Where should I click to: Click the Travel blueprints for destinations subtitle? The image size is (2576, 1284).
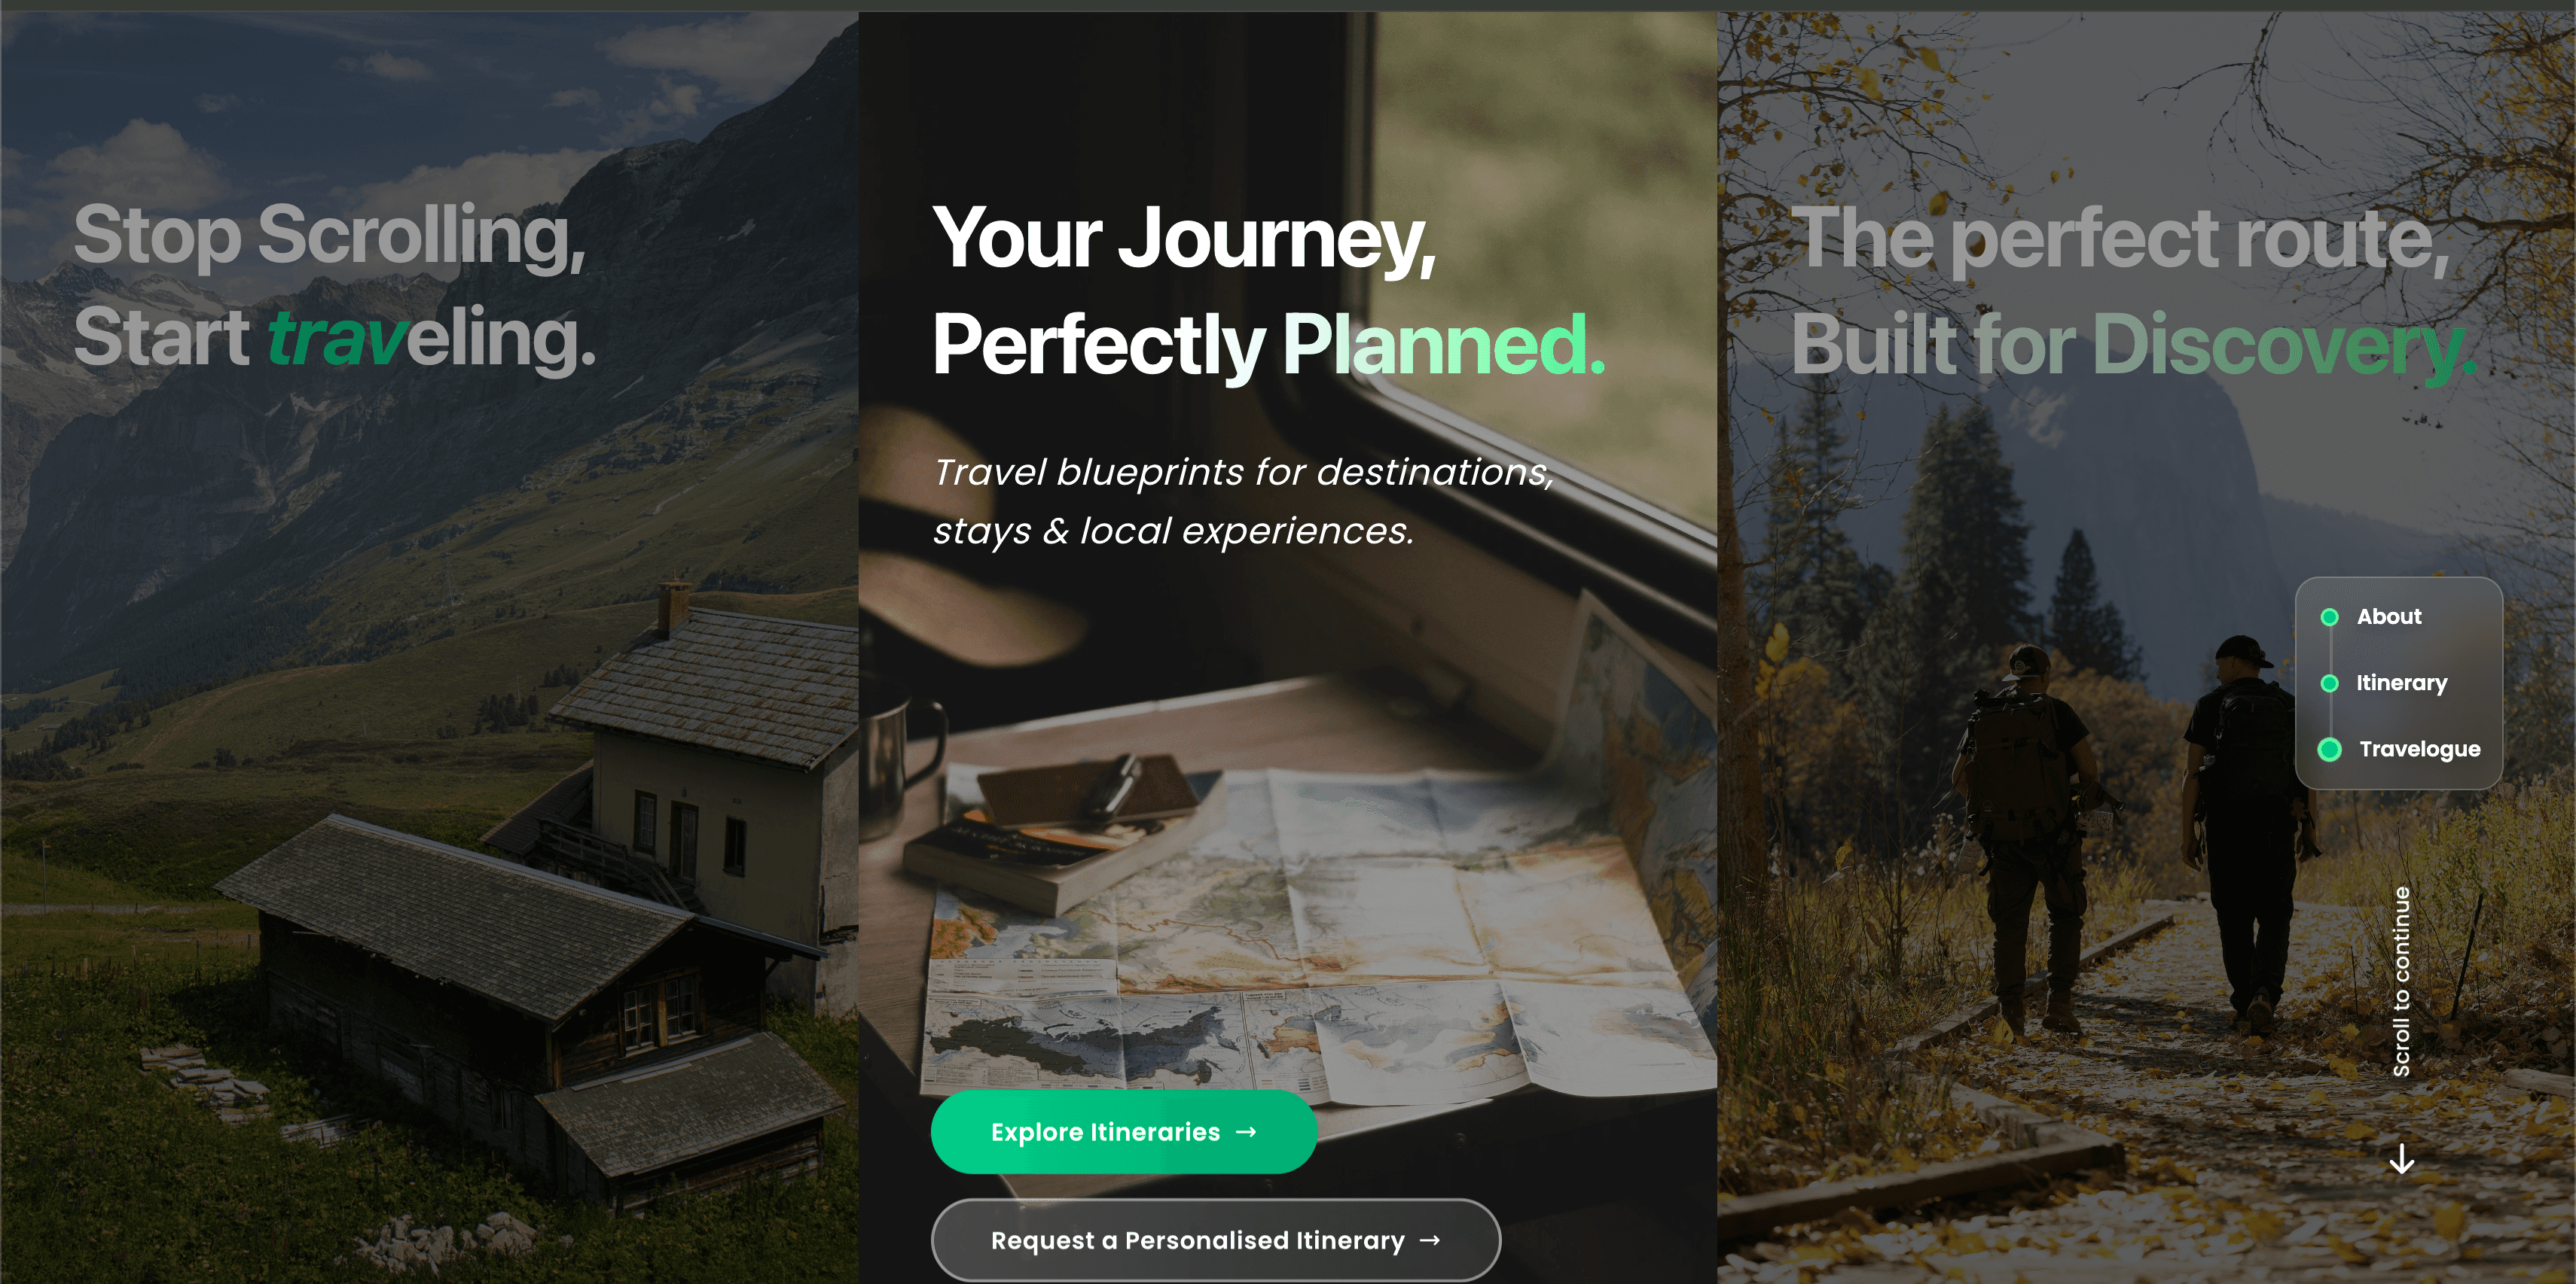[1243, 501]
